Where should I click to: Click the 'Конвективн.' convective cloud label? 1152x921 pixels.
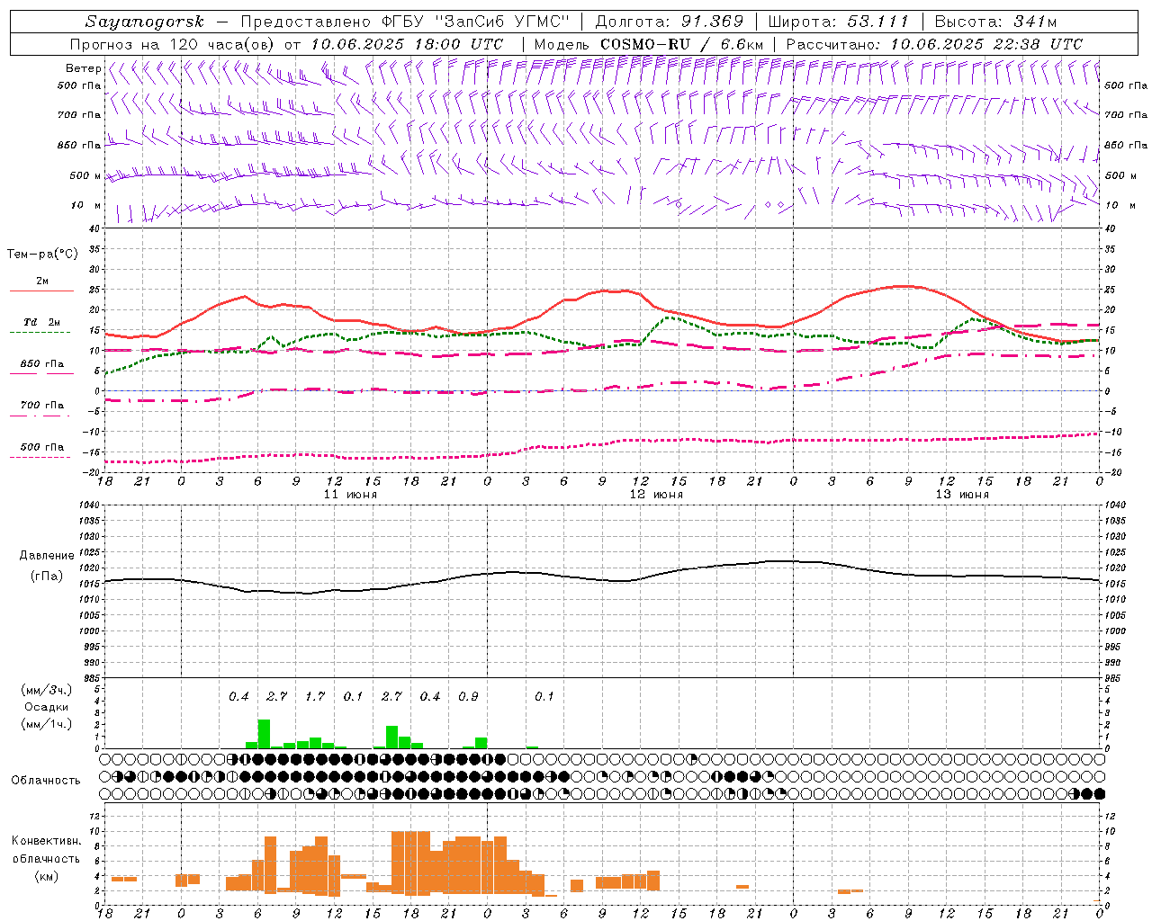tap(46, 841)
